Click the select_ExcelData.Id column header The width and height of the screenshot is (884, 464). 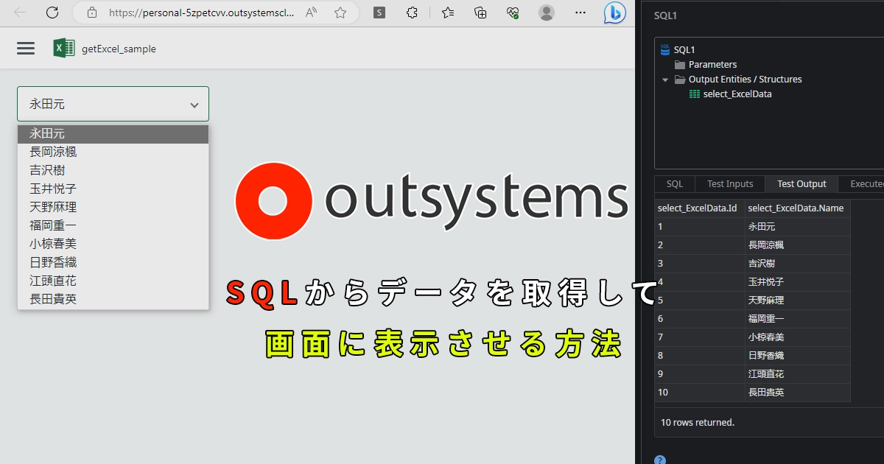700,208
